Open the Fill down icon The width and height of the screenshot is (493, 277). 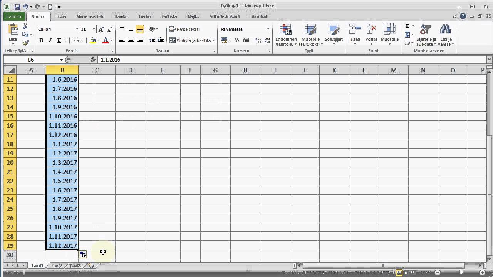(x=407, y=35)
